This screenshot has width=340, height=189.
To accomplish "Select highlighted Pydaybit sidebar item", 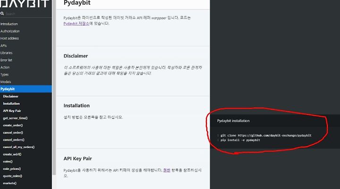I will click(26, 89).
